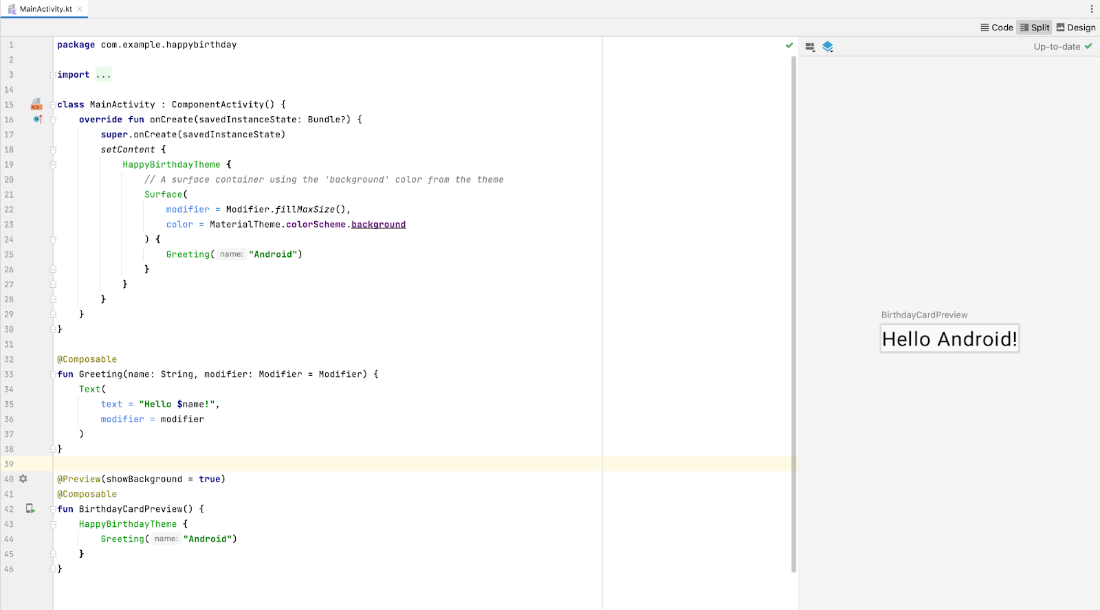Run BirthdayCardPreview on device via gutter icon
This screenshot has height=610, width=1100.
[30, 509]
